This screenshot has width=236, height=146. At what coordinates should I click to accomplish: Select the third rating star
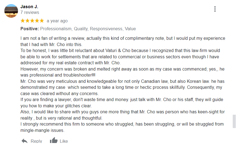tap(32, 21)
